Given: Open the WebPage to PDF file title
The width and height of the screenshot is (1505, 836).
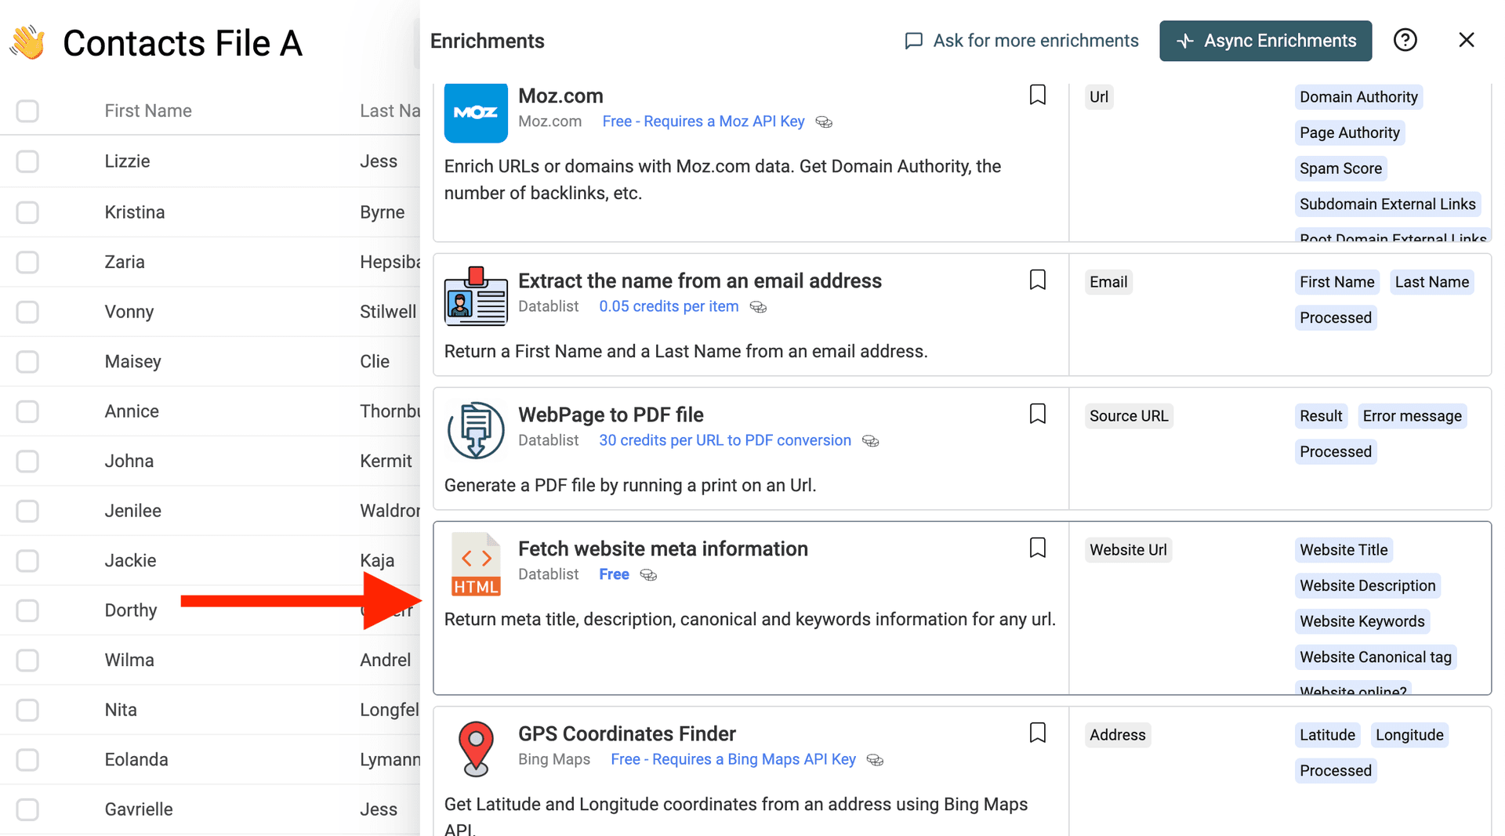Looking at the screenshot, I should [611, 414].
